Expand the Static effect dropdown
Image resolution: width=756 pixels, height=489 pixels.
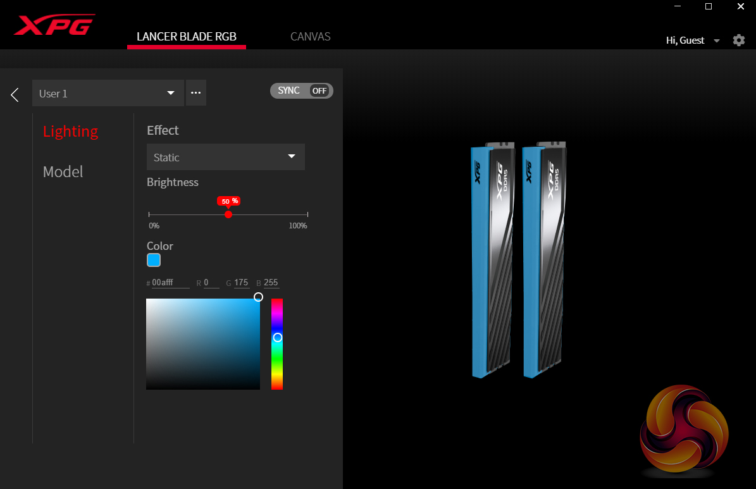226,157
